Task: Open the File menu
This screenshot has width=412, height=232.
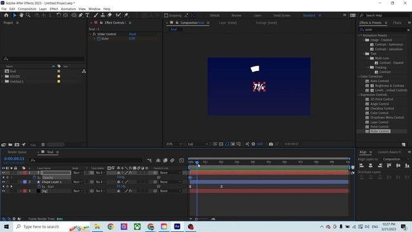Action: (x=4, y=9)
